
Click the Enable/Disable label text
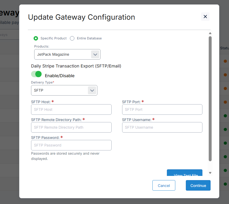[59, 76]
